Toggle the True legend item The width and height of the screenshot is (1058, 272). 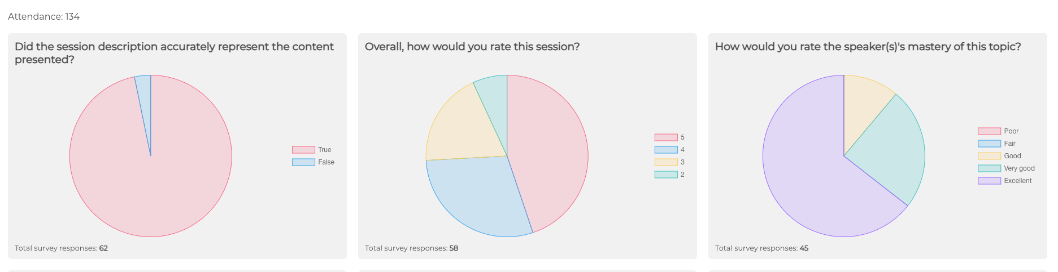pos(303,150)
